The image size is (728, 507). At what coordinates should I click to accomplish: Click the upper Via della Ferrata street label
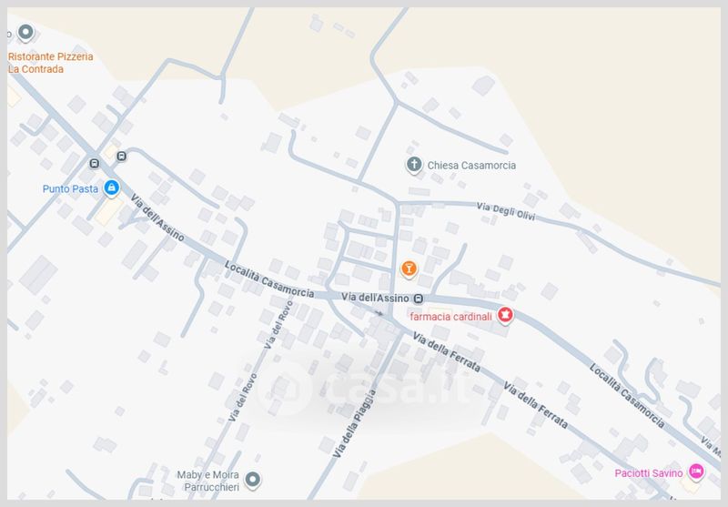[447, 352]
